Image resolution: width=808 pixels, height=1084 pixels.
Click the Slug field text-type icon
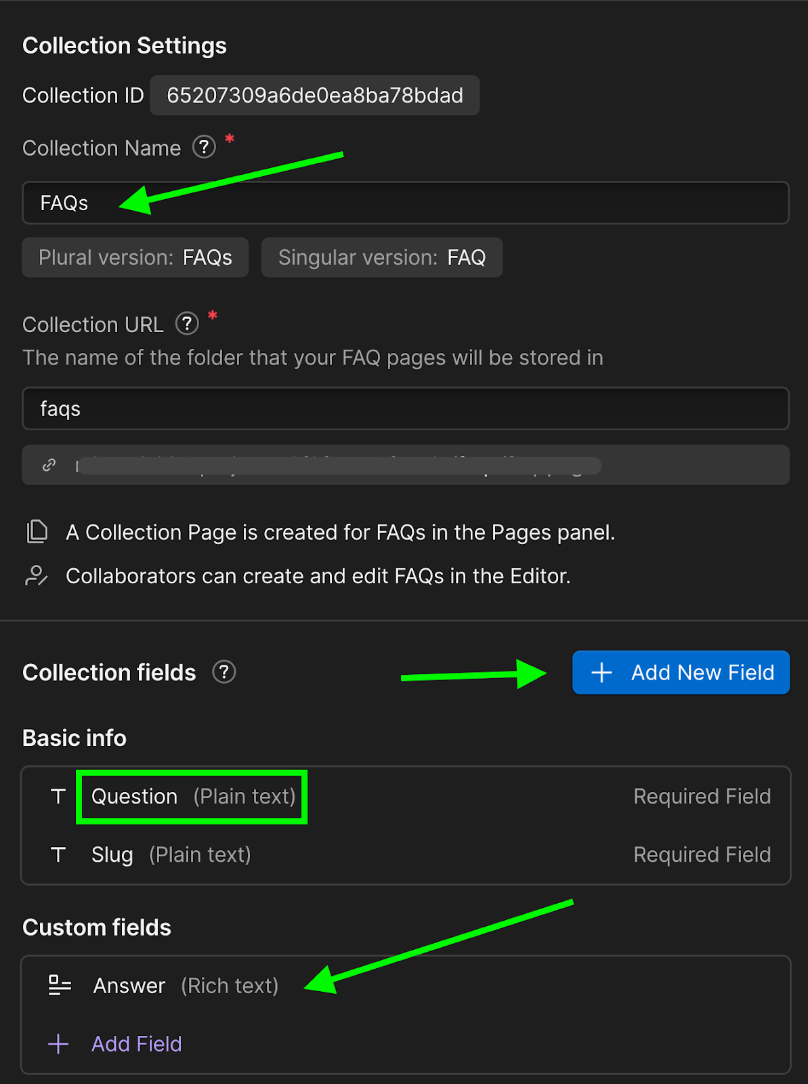(58, 855)
